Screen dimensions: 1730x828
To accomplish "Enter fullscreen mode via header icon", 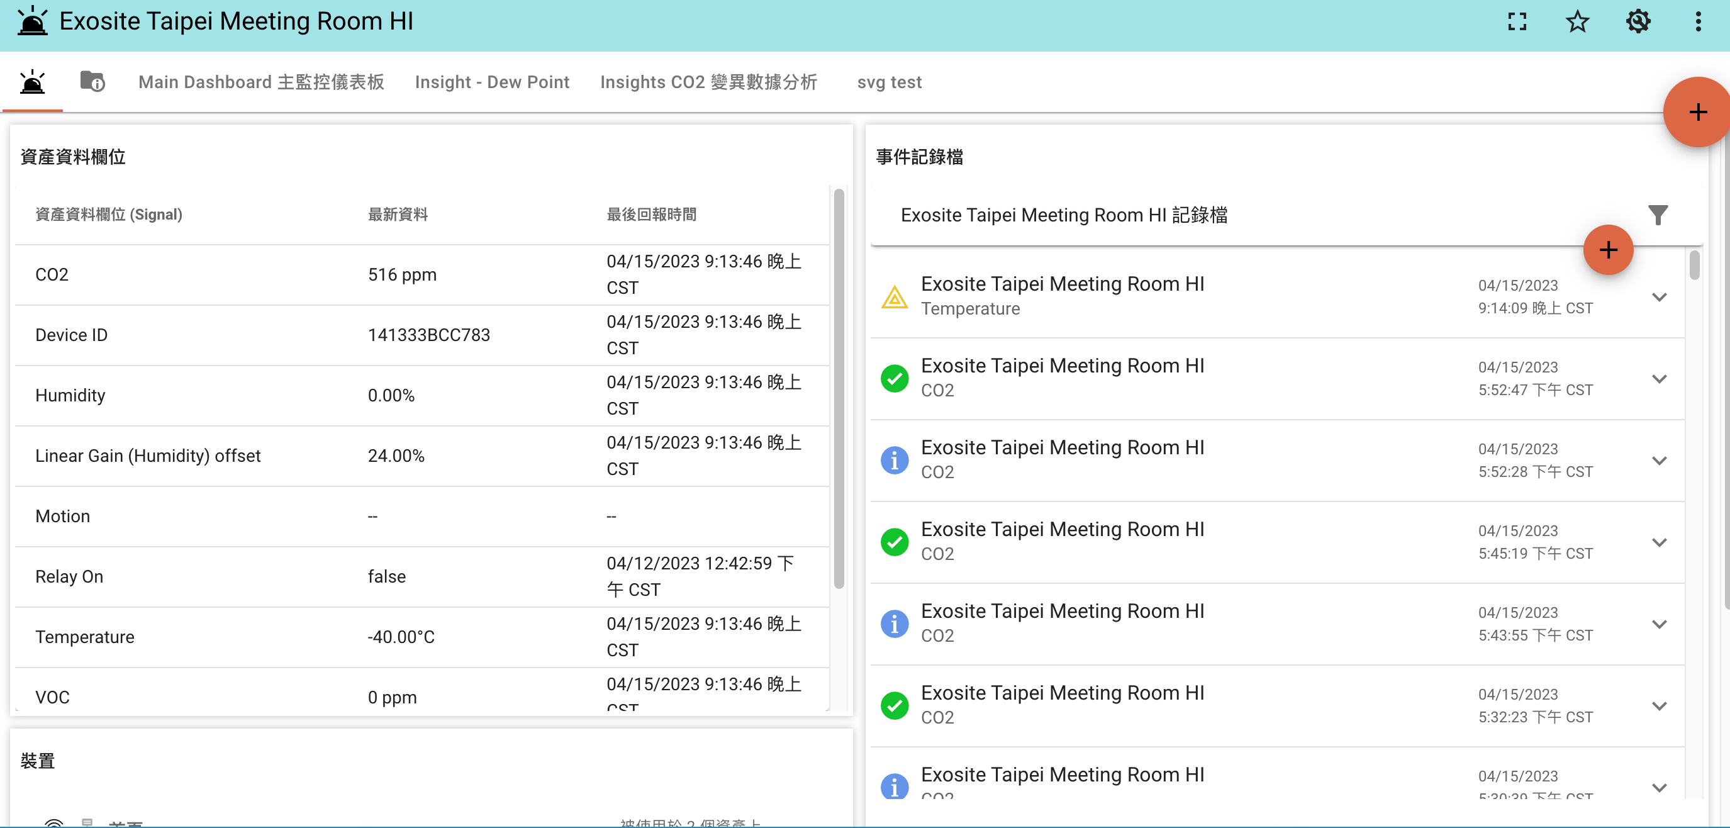I will [x=1517, y=22].
